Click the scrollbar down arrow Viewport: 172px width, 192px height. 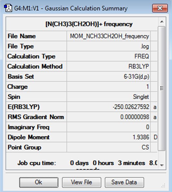point(162,165)
